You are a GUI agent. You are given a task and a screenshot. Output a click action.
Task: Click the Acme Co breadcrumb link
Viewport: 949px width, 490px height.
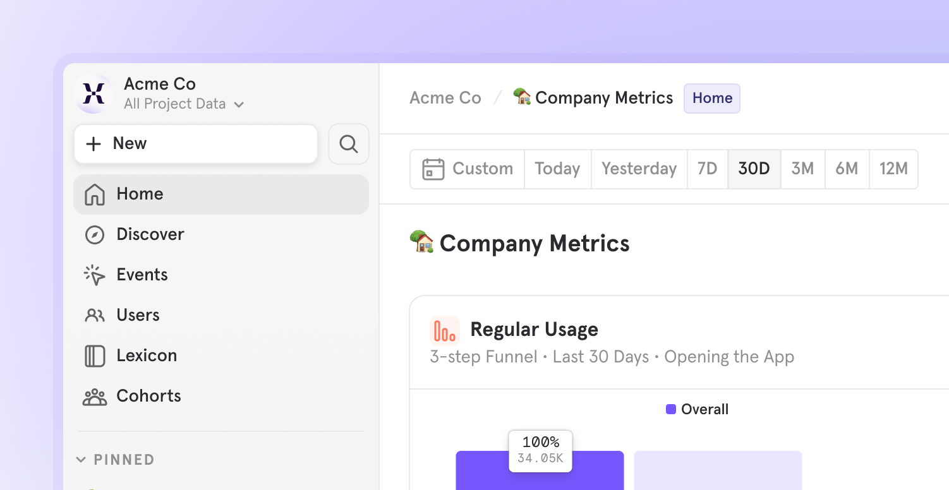click(445, 99)
